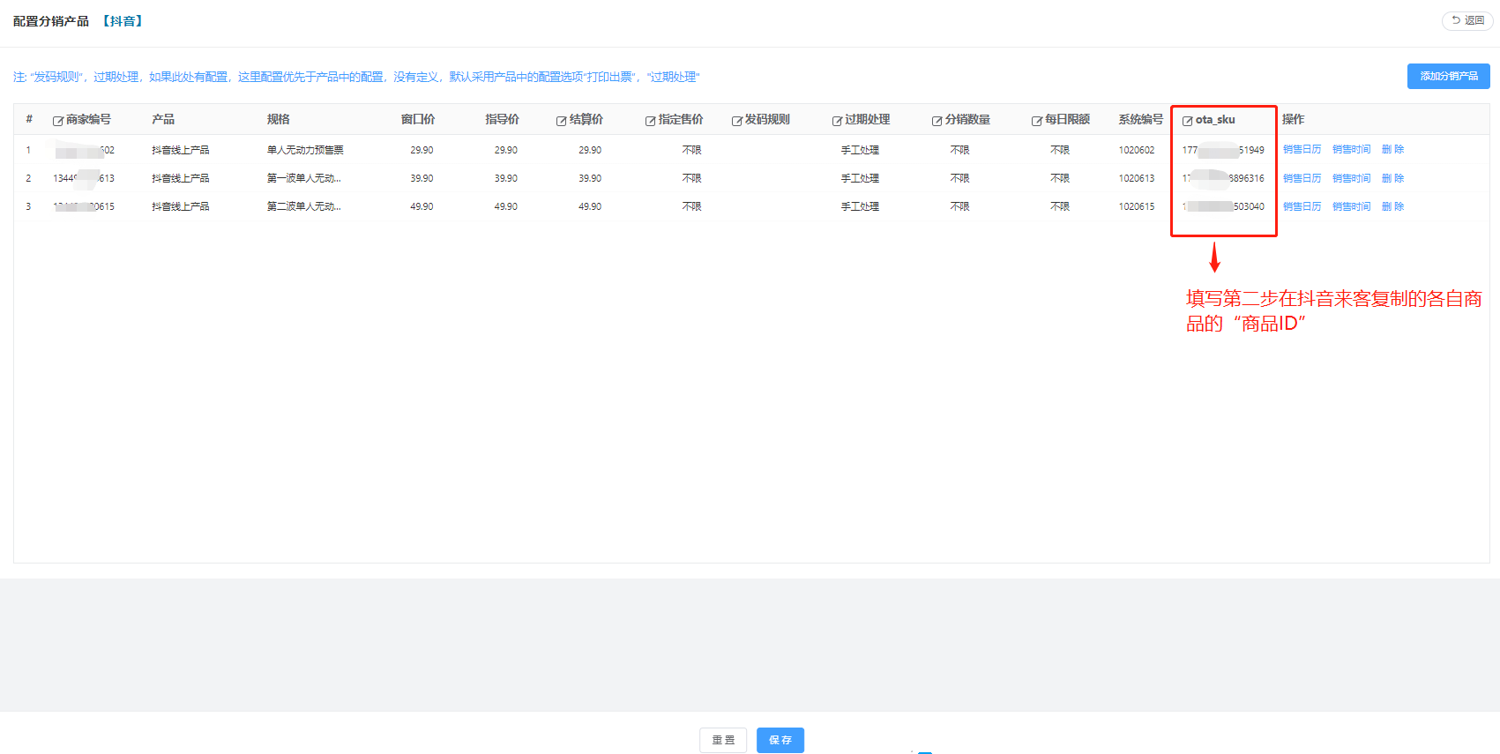The width and height of the screenshot is (1500, 754).
Task: Click edit icon beside 结算价 header
Action: pos(561,121)
